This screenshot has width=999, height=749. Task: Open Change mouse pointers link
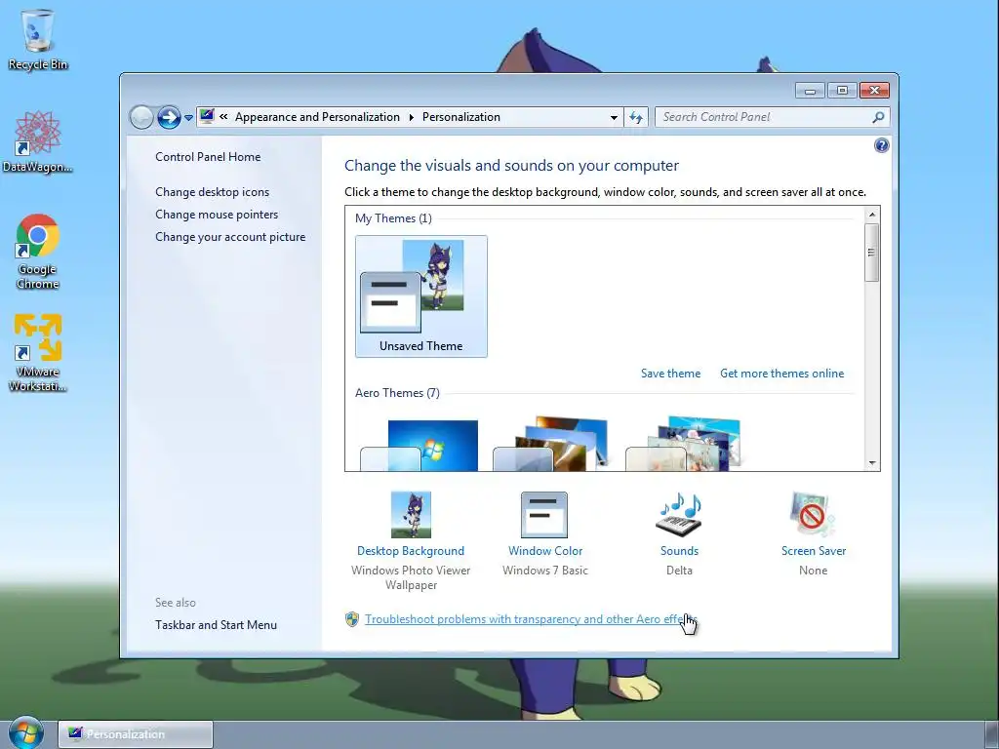tap(217, 214)
